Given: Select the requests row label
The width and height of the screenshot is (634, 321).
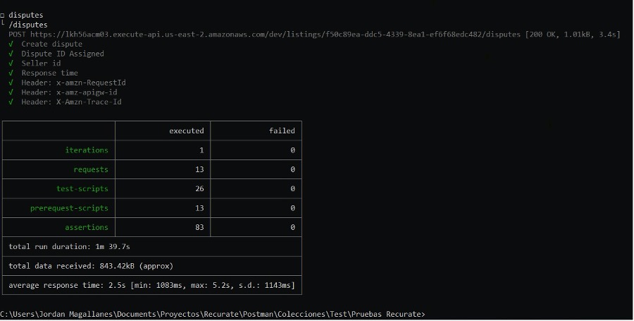Looking at the screenshot, I should pyautogui.click(x=91, y=169).
